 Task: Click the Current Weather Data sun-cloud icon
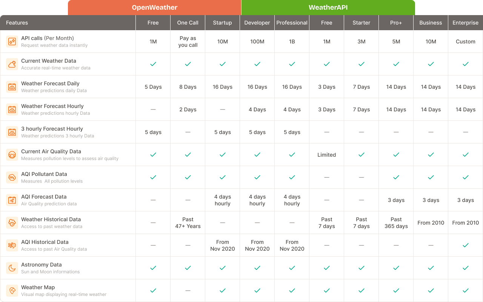(12, 64)
